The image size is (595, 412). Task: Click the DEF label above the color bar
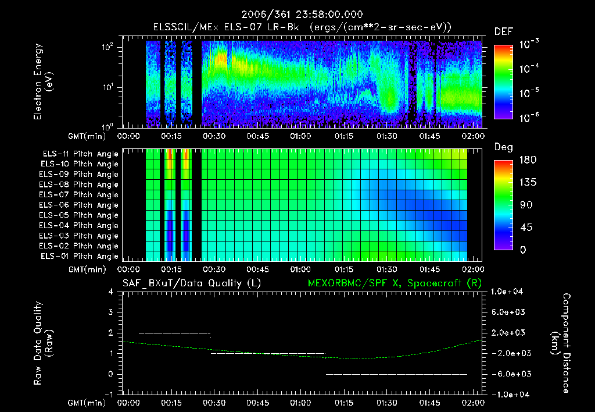pyautogui.click(x=504, y=32)
